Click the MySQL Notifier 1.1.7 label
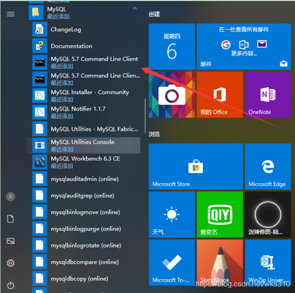 pyautogui.click(x=78, y=109)
